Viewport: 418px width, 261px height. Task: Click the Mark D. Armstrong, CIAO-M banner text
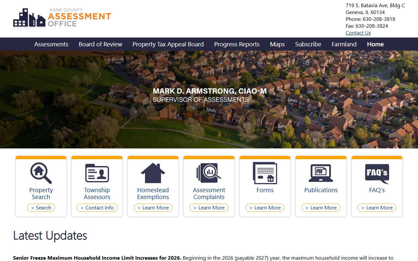(210, 91)
